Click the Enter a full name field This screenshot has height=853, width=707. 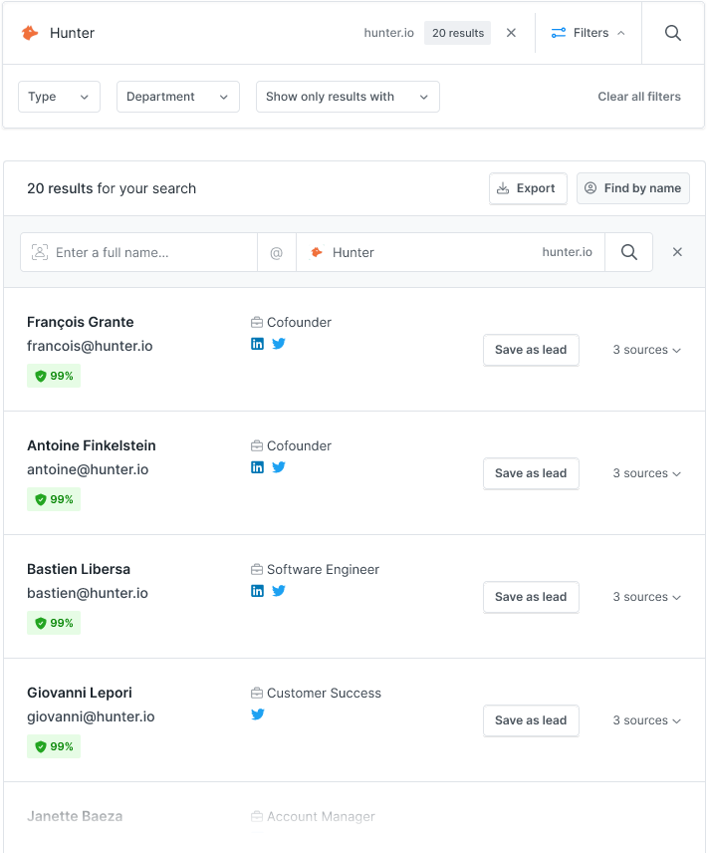pyautogui.click(x=149, y=252)
